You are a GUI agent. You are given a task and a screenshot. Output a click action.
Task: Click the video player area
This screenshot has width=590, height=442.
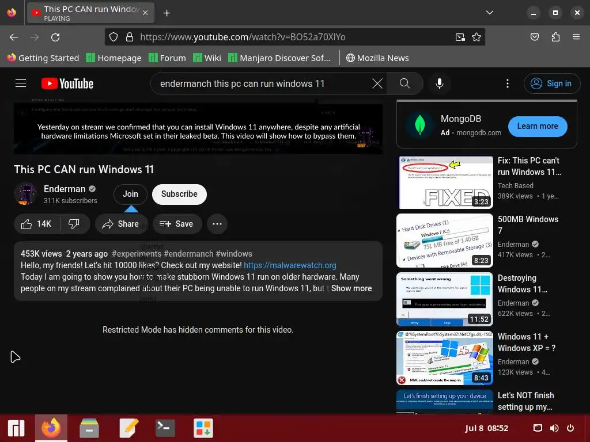click(198, 128)
